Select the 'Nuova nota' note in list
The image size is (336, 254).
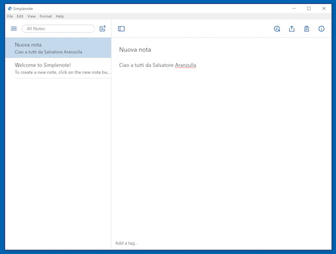58,48
